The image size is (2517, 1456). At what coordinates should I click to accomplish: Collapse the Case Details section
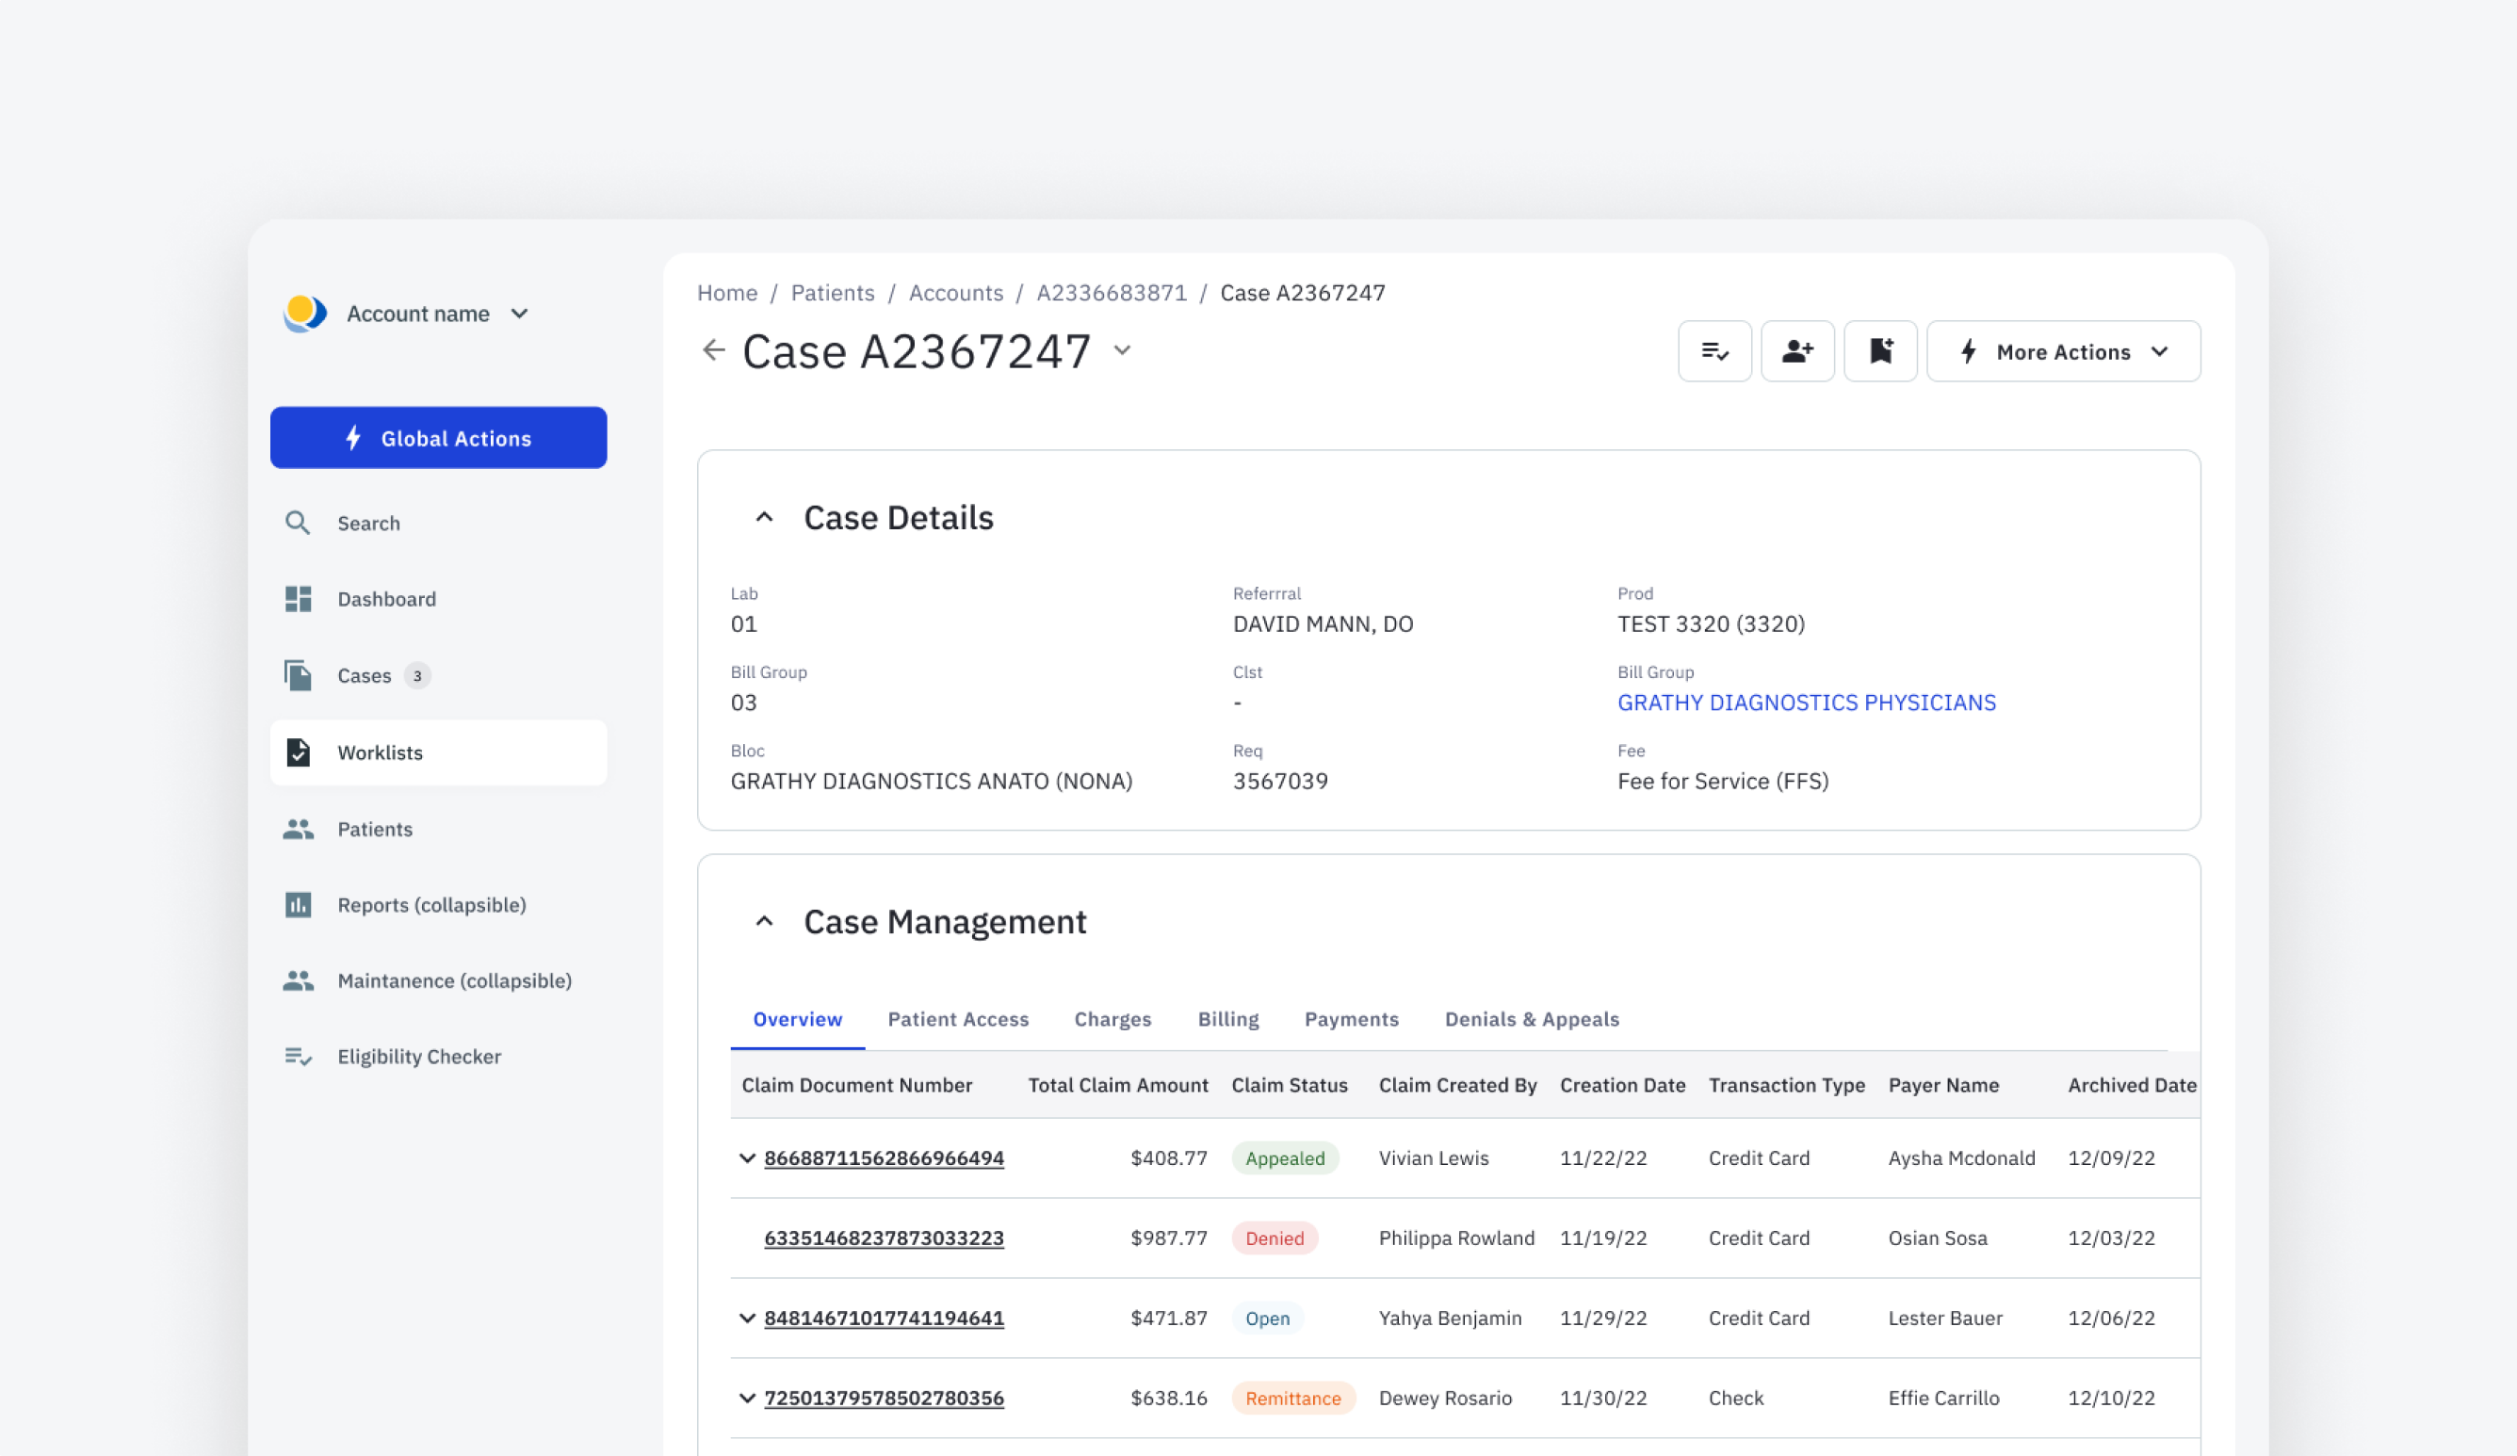pyautogui.click(x=765, y=516)
